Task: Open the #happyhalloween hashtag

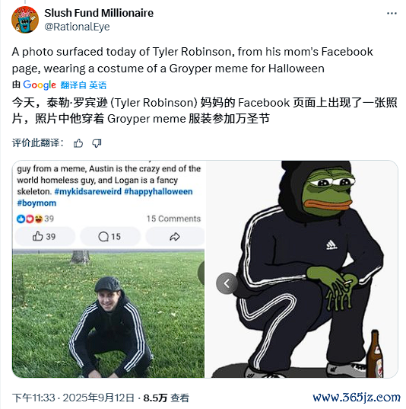Action: 158,191
